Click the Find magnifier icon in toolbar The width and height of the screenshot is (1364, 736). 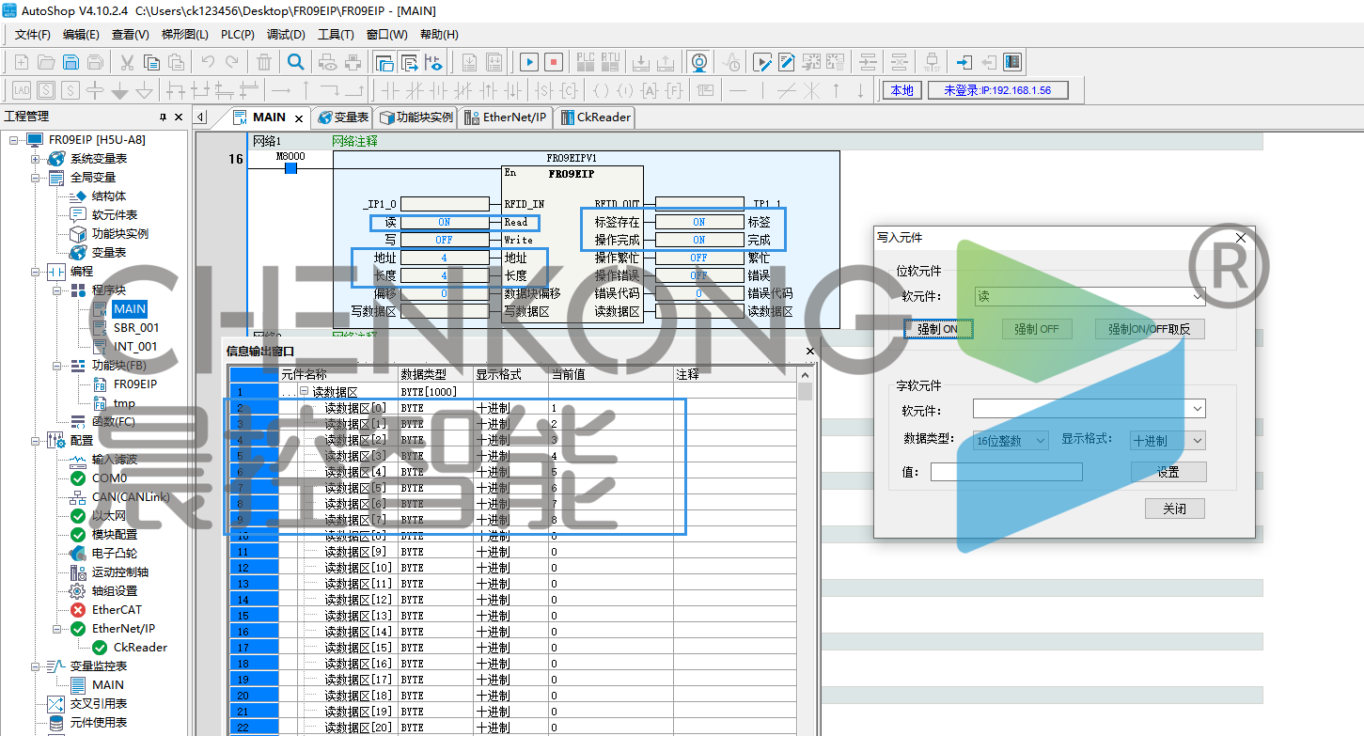coord(295,63)
